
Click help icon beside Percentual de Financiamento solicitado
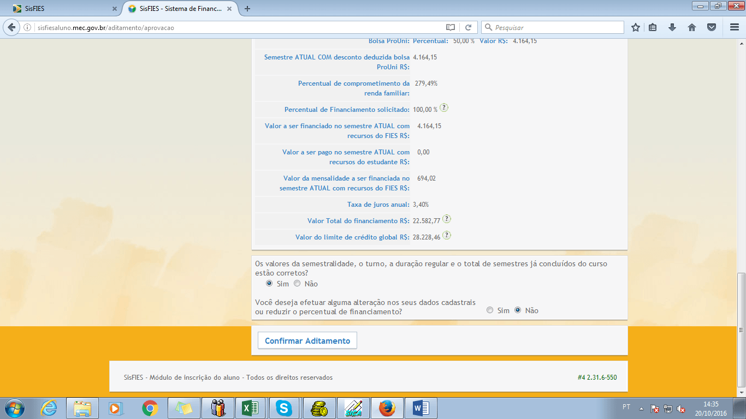coord(444,108)
